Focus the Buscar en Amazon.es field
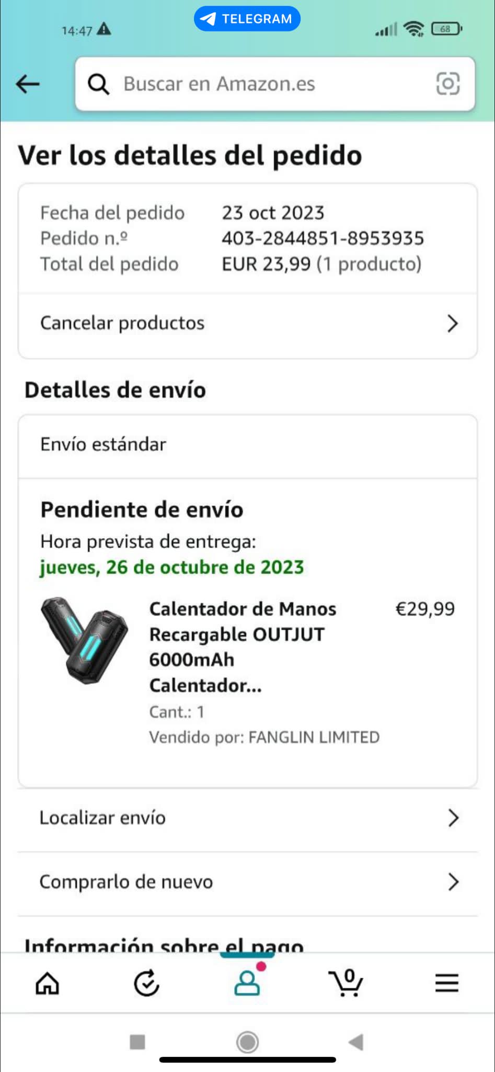Screen dimensions: 495x1072 tap(275, 84)
